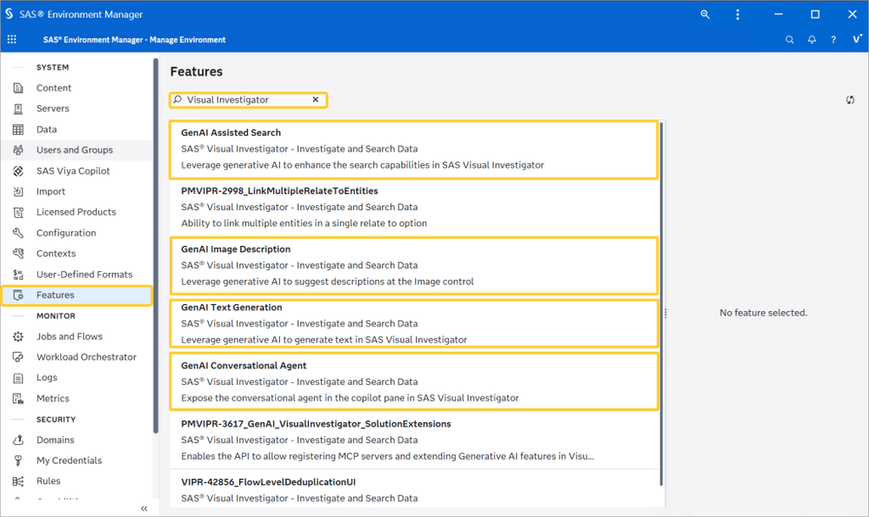The height and width of the screenshot is (517, 869).
Task: Click the Rules icon
Action: [x=18, y=481]
